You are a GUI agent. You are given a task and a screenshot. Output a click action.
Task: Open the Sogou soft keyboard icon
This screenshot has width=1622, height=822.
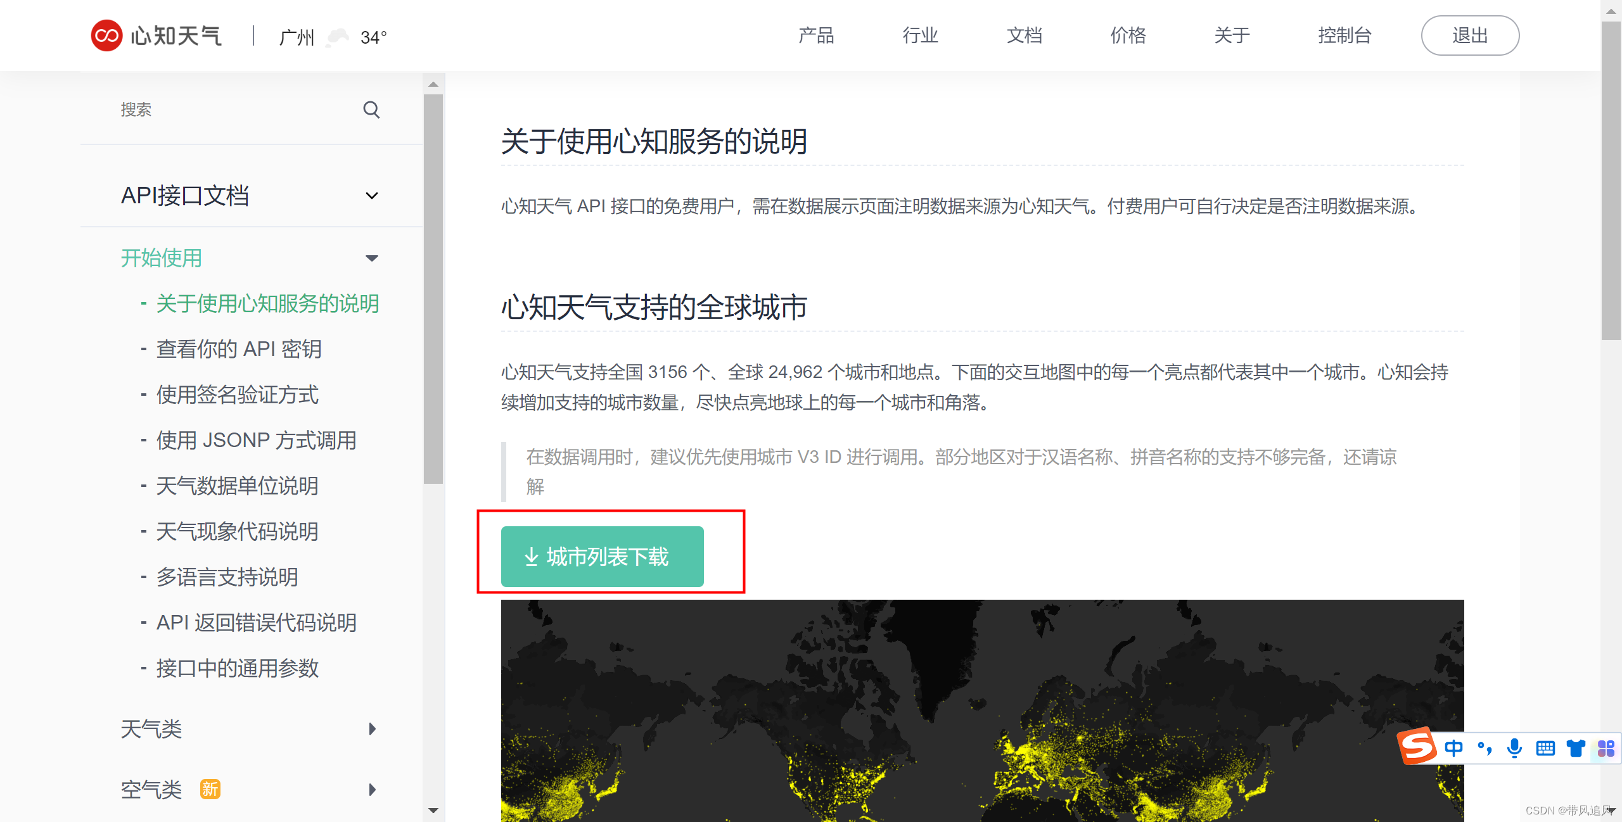coord(1545,749)
